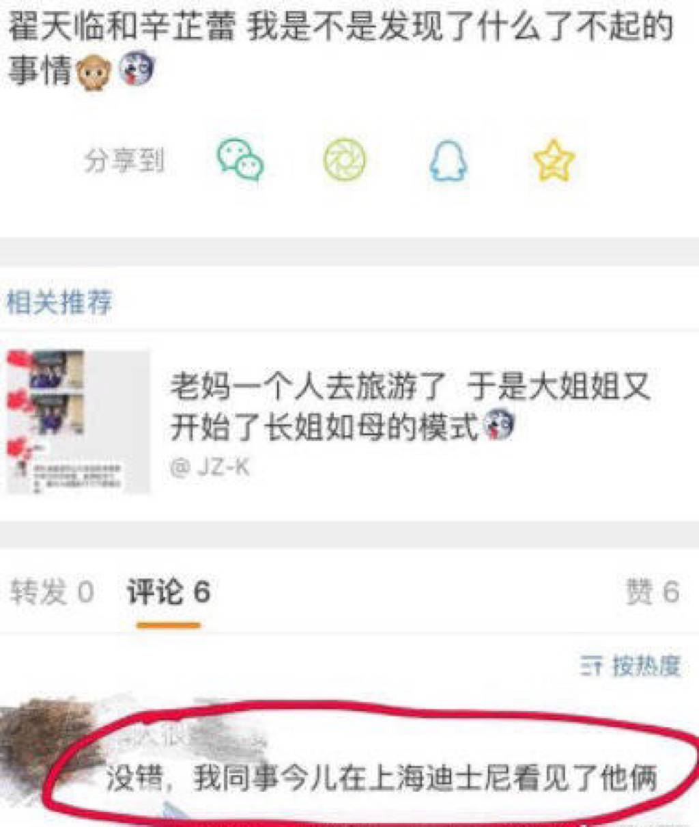Viewport: 699px width, 827px height.
Task: Switch to the 转发 0 tab
Action: pos(52,592)
